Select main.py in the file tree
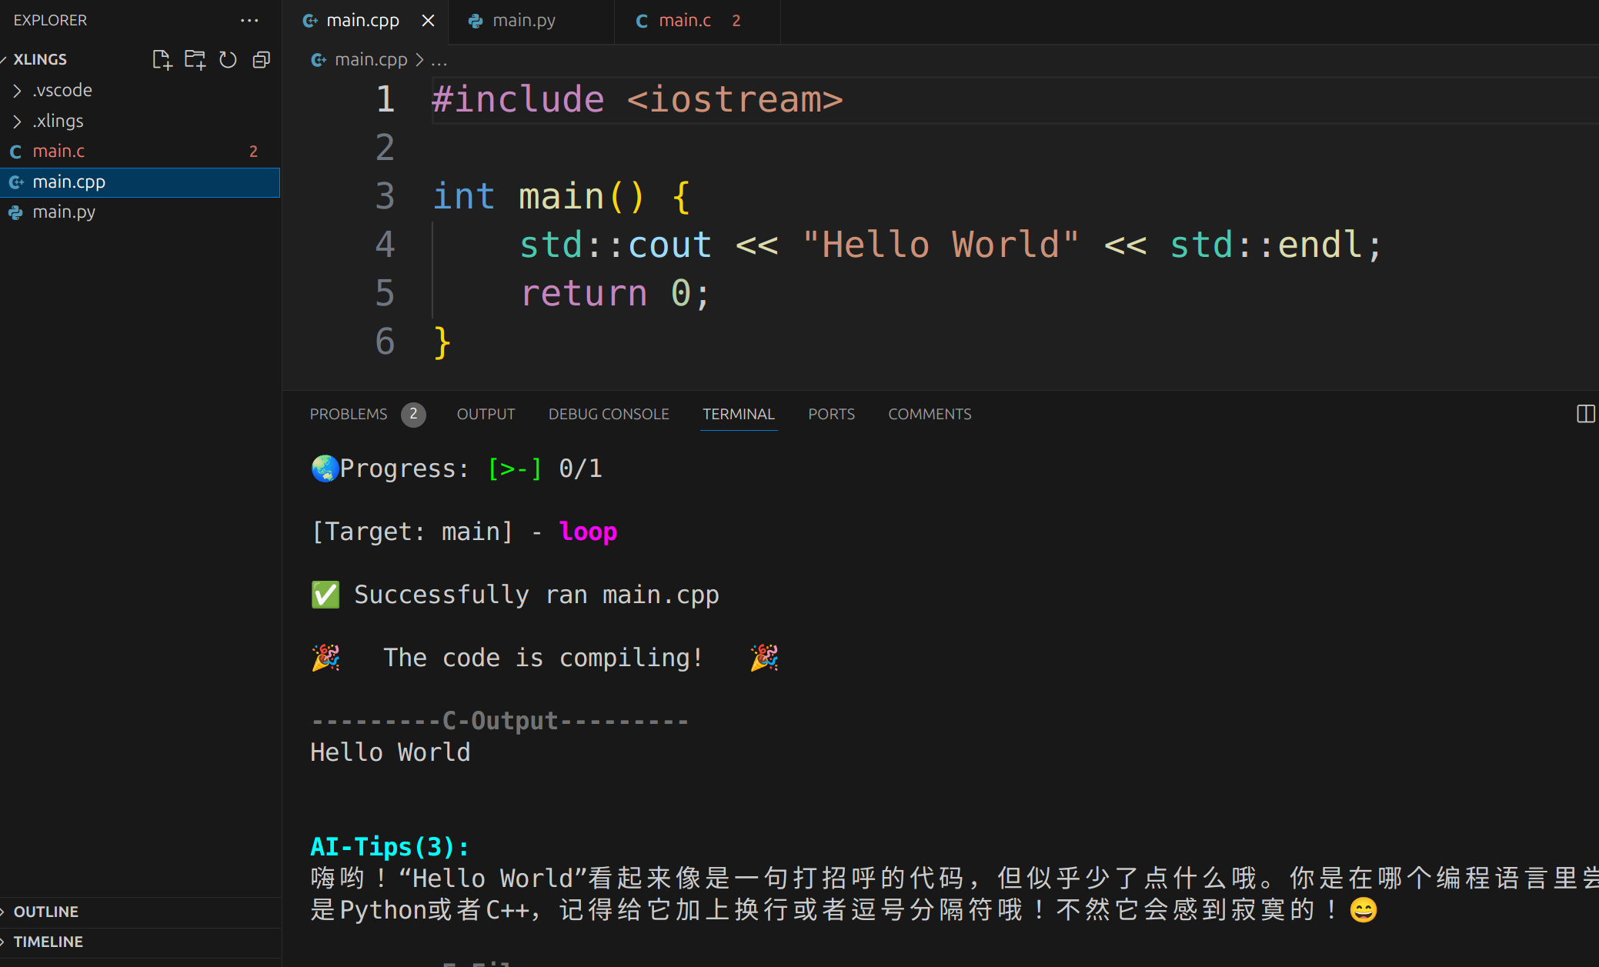The width and height of the screenshot is (1599, 967). point(64,212)
